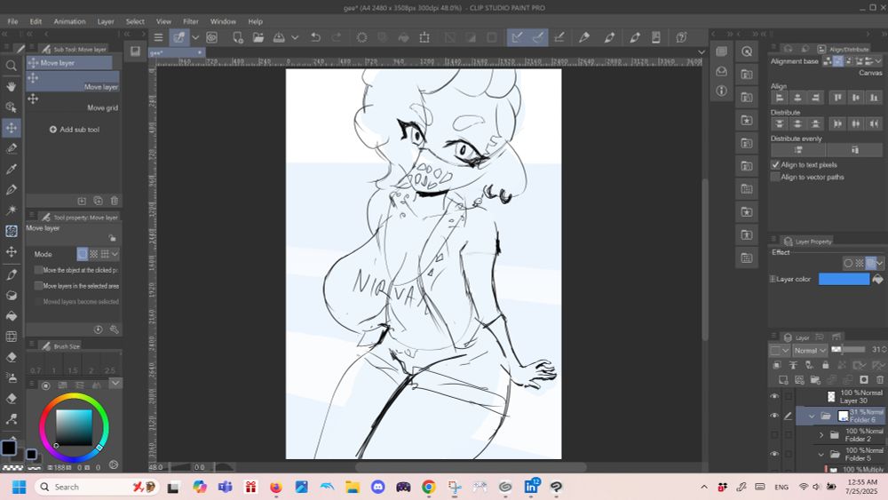Open the Layer menu
The width and height of the screenshot is (888, 500).
click(x=106, y=21)
